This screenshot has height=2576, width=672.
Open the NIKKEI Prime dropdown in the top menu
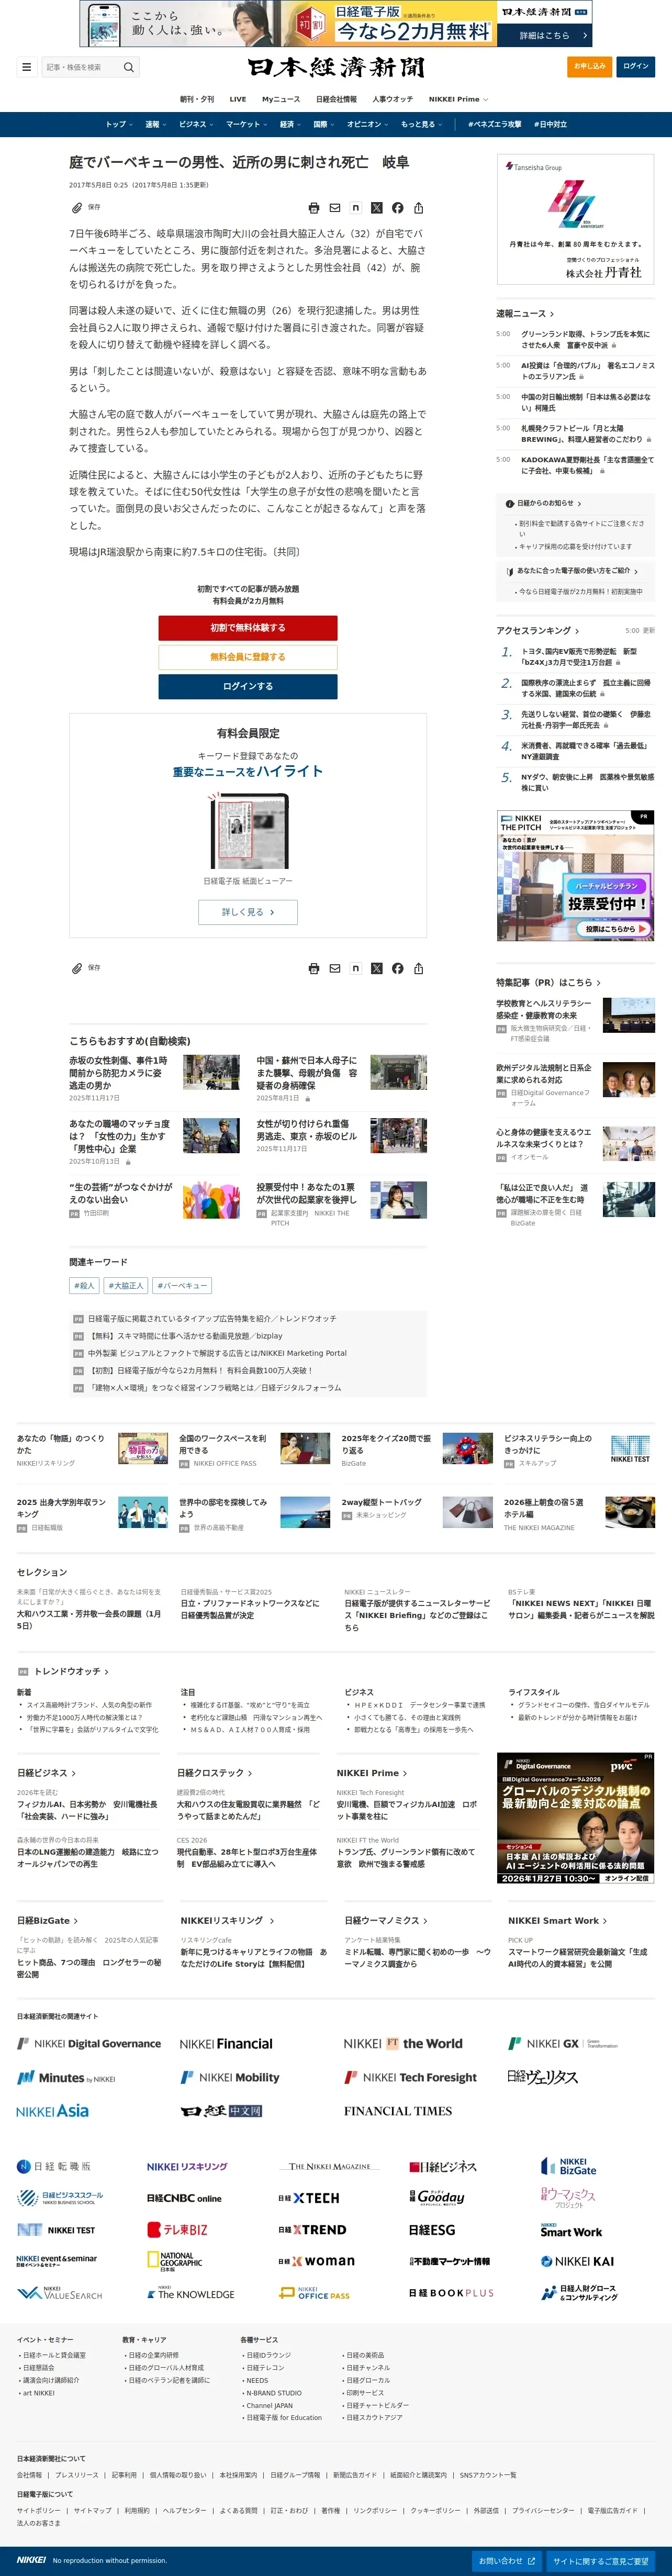[458, 99]
